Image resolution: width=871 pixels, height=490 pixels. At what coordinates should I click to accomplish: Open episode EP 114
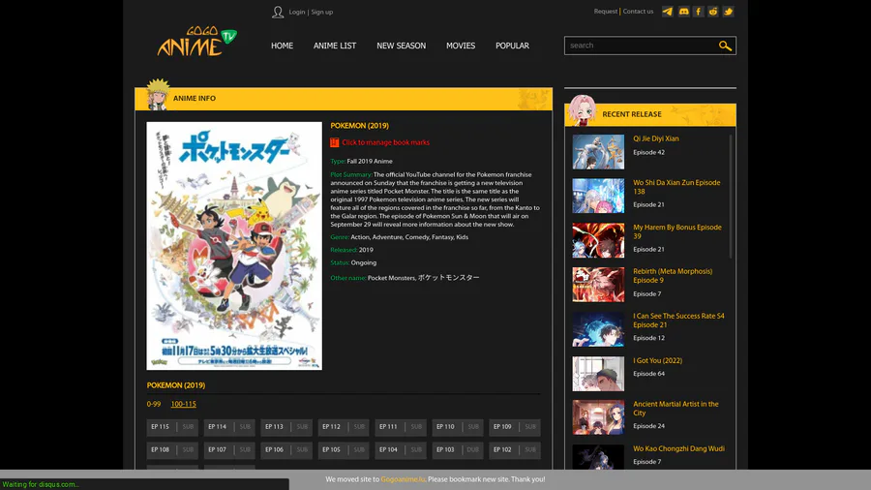tap(229, 427)
